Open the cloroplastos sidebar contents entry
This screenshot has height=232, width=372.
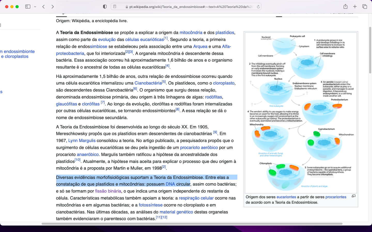[x=15, y=56]
